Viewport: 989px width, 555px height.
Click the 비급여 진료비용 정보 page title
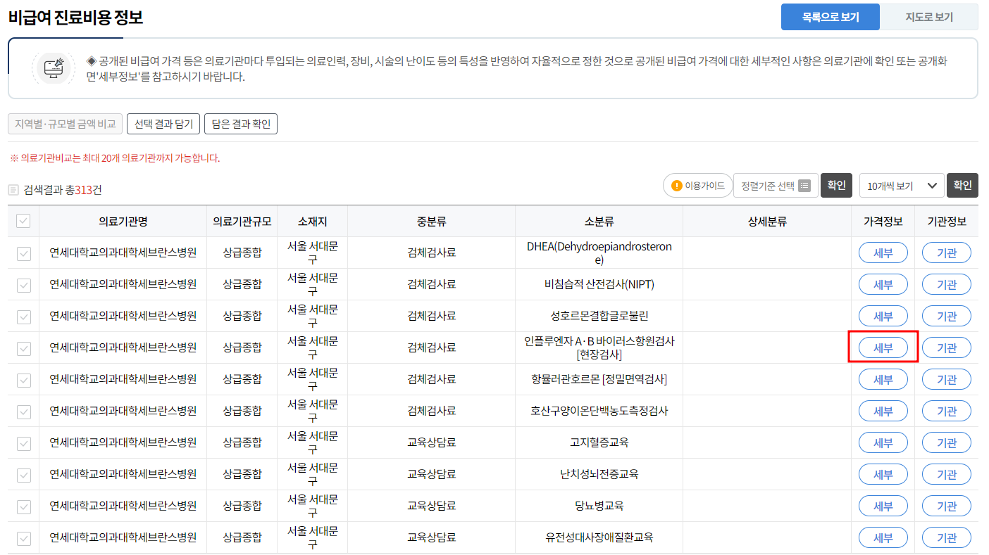76,18
